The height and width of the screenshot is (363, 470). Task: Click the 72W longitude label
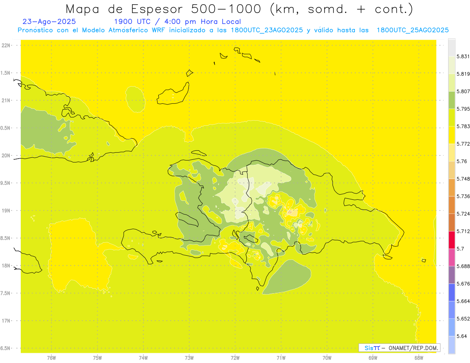(x=235, y=358)
